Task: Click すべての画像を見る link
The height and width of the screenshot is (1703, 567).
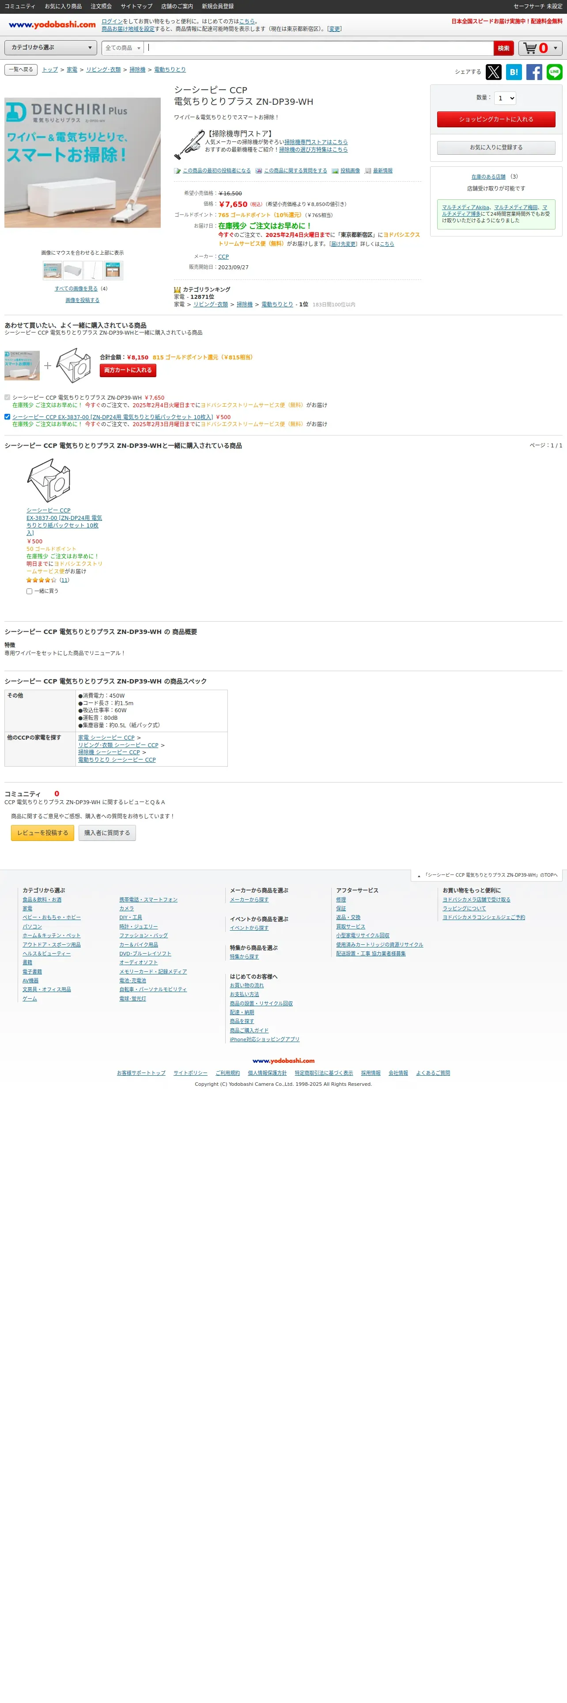Action: coord(76,288)
